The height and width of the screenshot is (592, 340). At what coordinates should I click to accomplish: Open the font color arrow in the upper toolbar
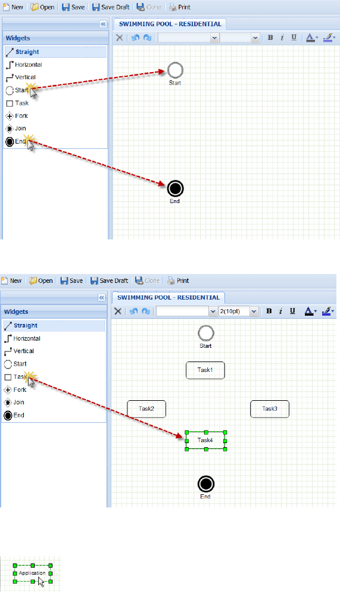317,38
